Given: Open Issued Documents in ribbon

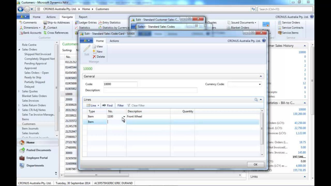Looking at the screenshot, I should [x=242, y=22].
